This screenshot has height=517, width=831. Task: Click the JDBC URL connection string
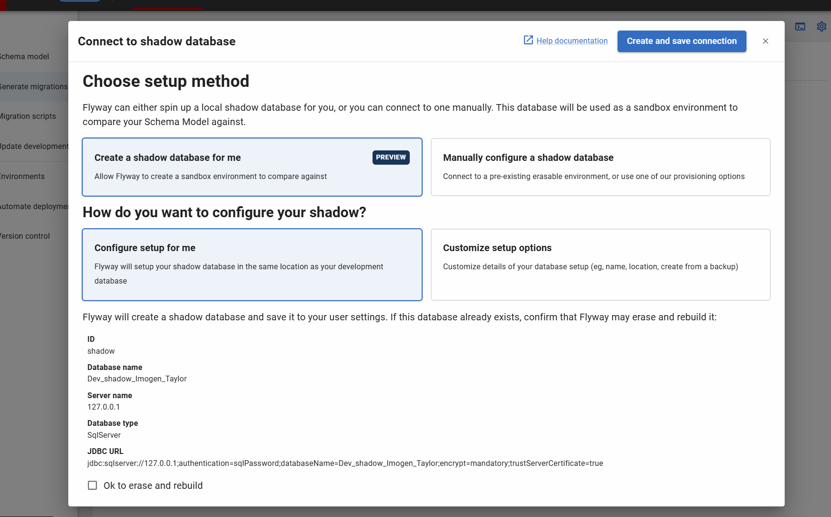pyautogui.click(x=345, y=463)
